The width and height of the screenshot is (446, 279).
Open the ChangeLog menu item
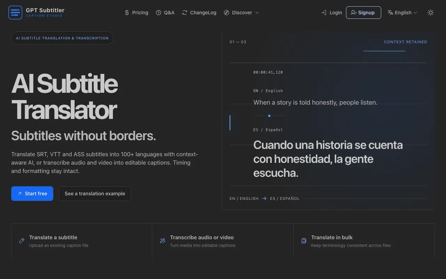(199, 13)
